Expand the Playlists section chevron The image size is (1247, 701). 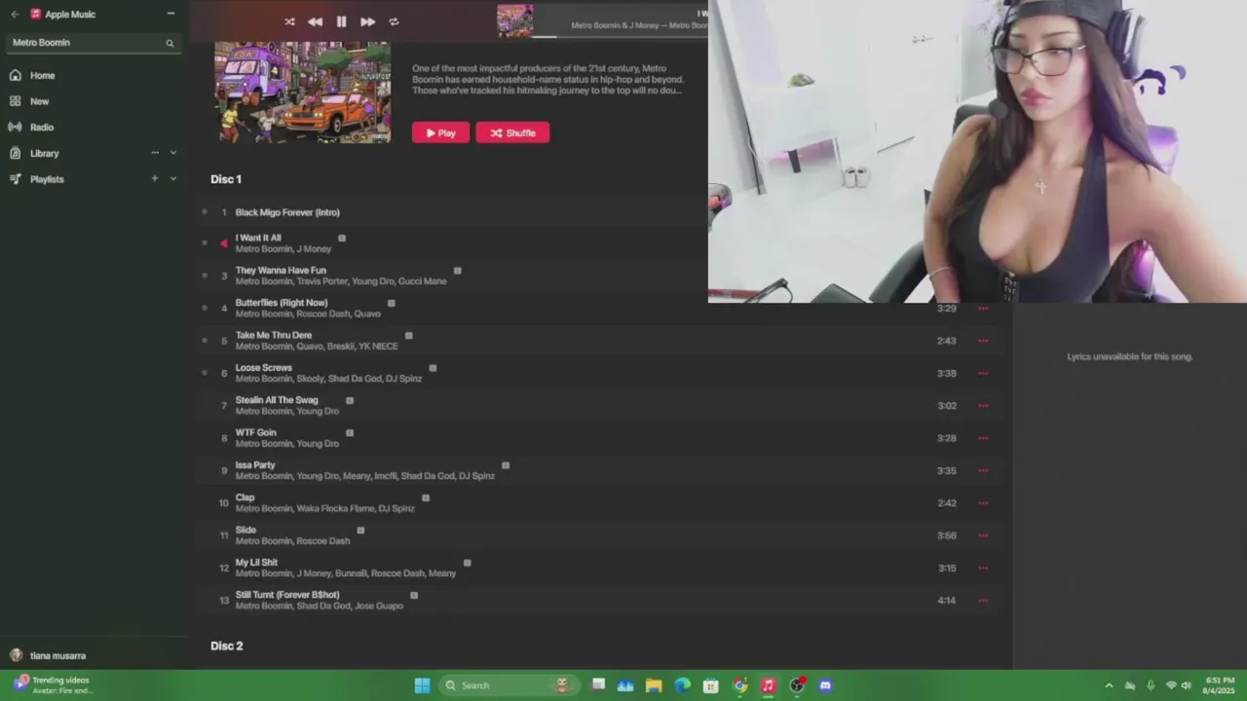point(172,179)
